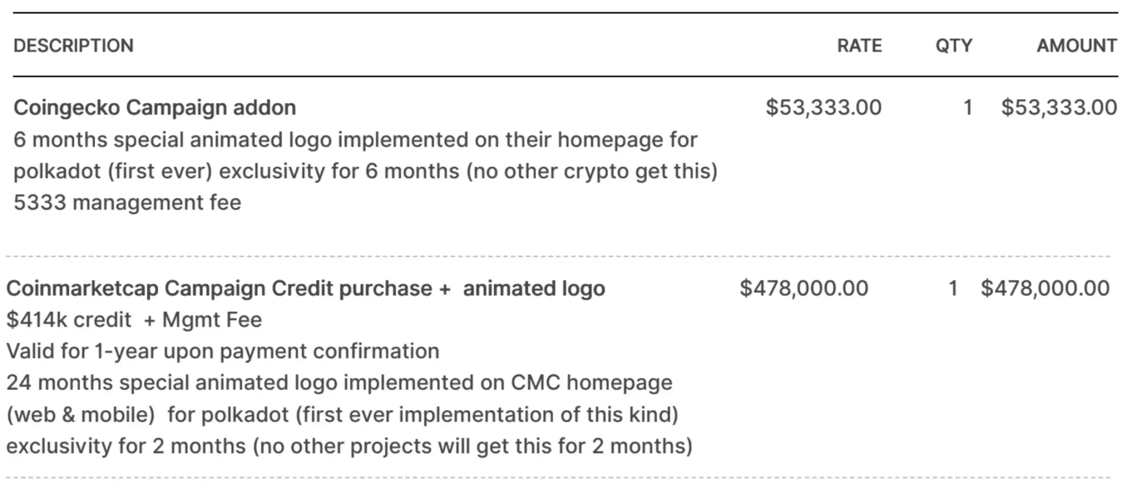
Task: Click the Coinmarketcap row quantity value
Action: tap(953, 289)
